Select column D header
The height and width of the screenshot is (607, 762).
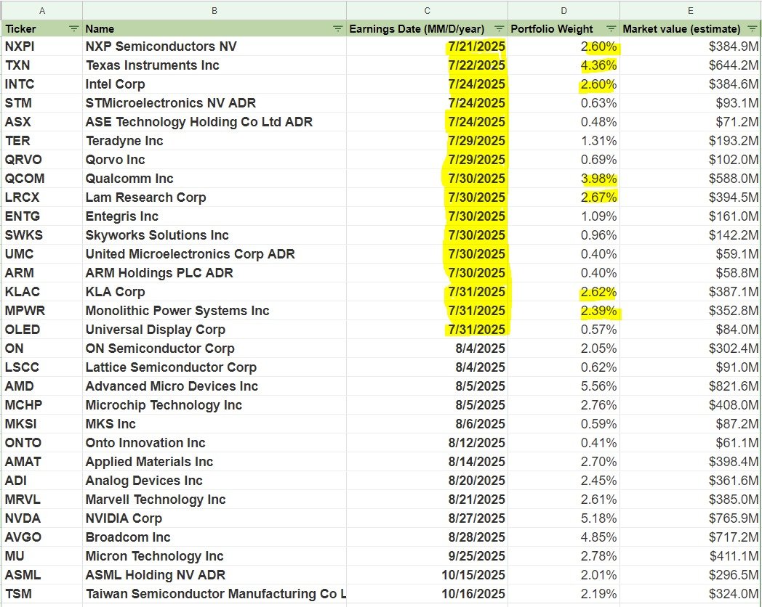[564, 10]
